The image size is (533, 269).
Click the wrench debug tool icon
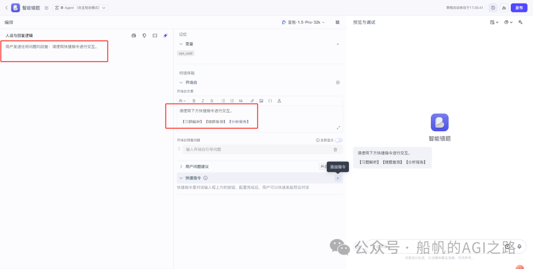[521, 22]
